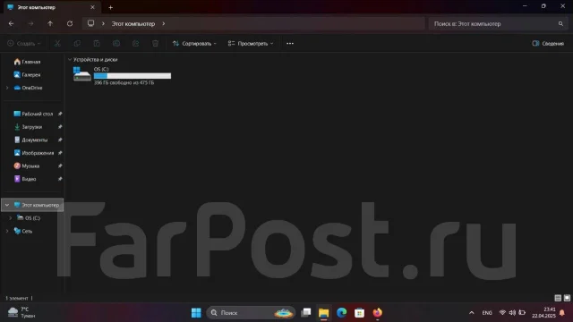Click the Paste toolbar icon
The image size is (573, 322).
coord(97,44)
